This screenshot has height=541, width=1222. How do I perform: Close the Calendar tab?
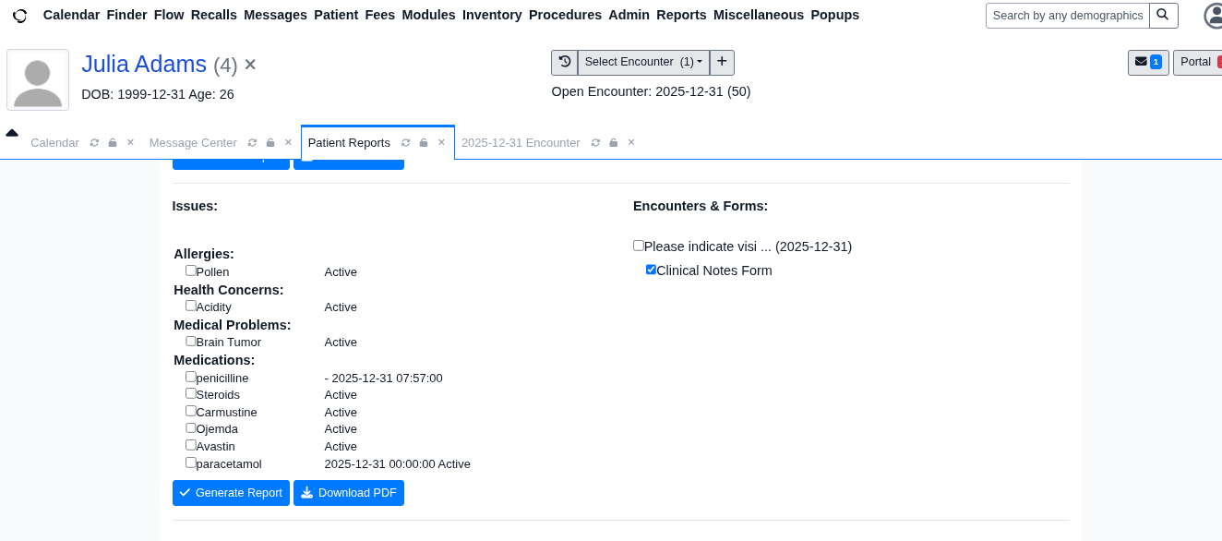[x=130, y=142]
